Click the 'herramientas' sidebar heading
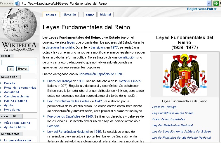Screen dimensions: 221x143 pos(10,134)
